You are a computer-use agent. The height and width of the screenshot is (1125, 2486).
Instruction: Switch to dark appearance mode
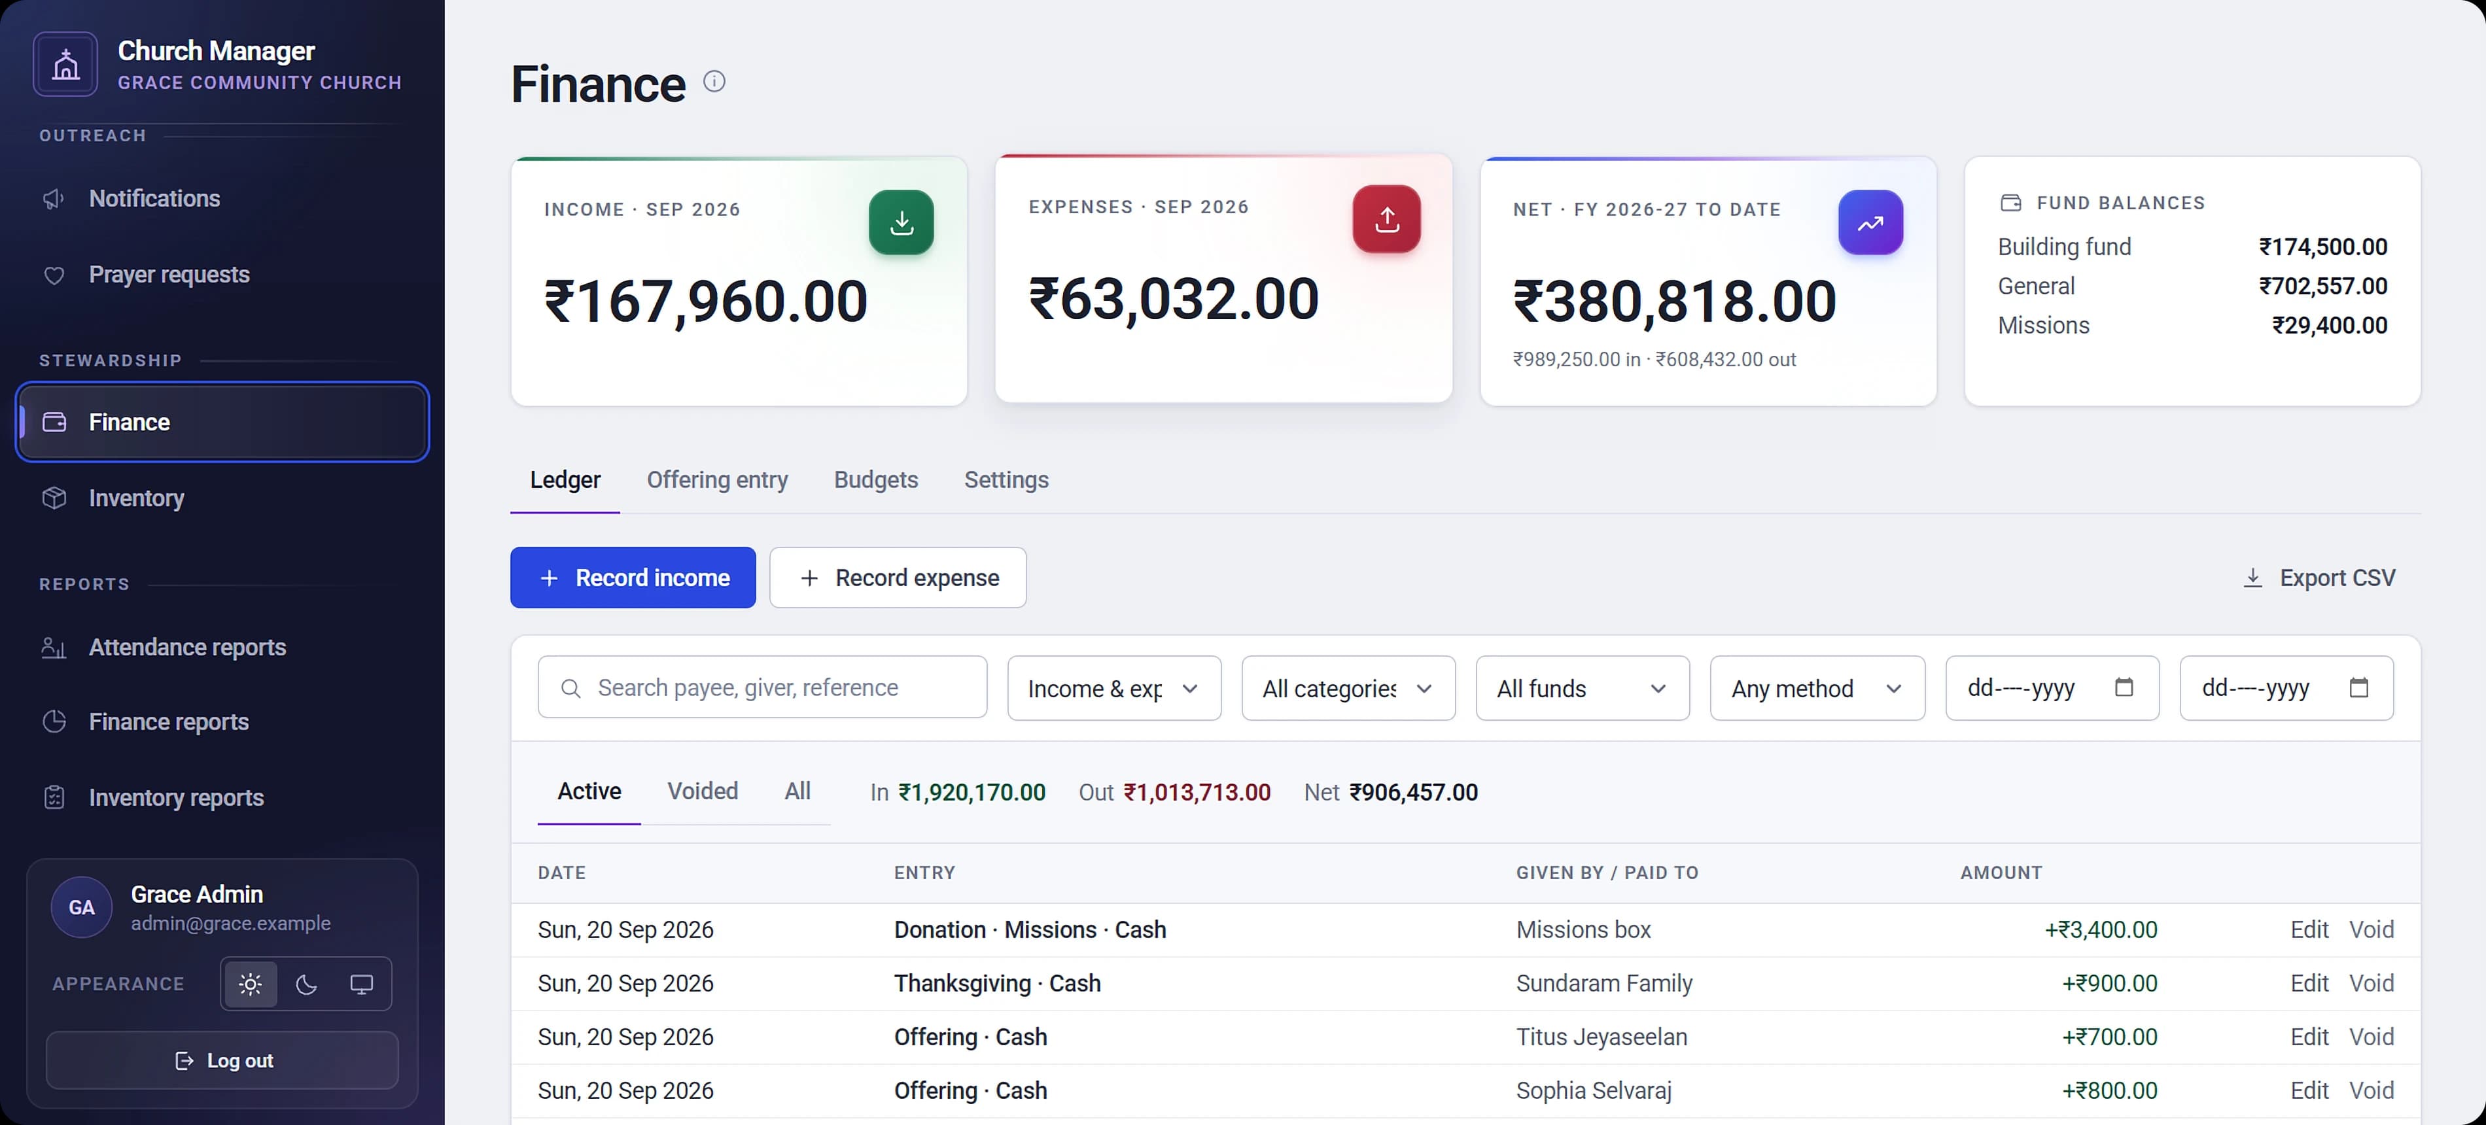[x=306, y=984]
